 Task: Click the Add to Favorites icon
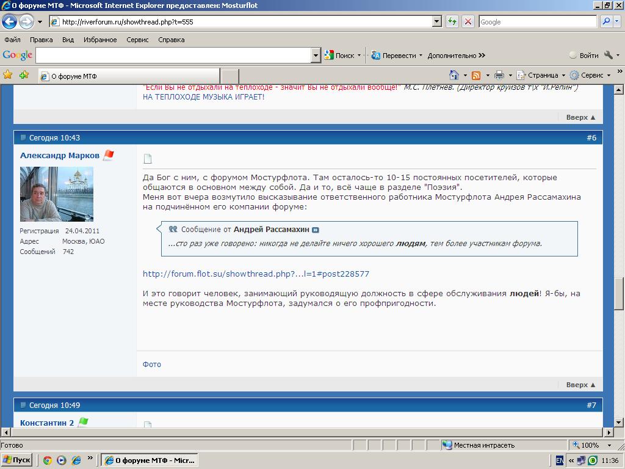tap(24, 75)
